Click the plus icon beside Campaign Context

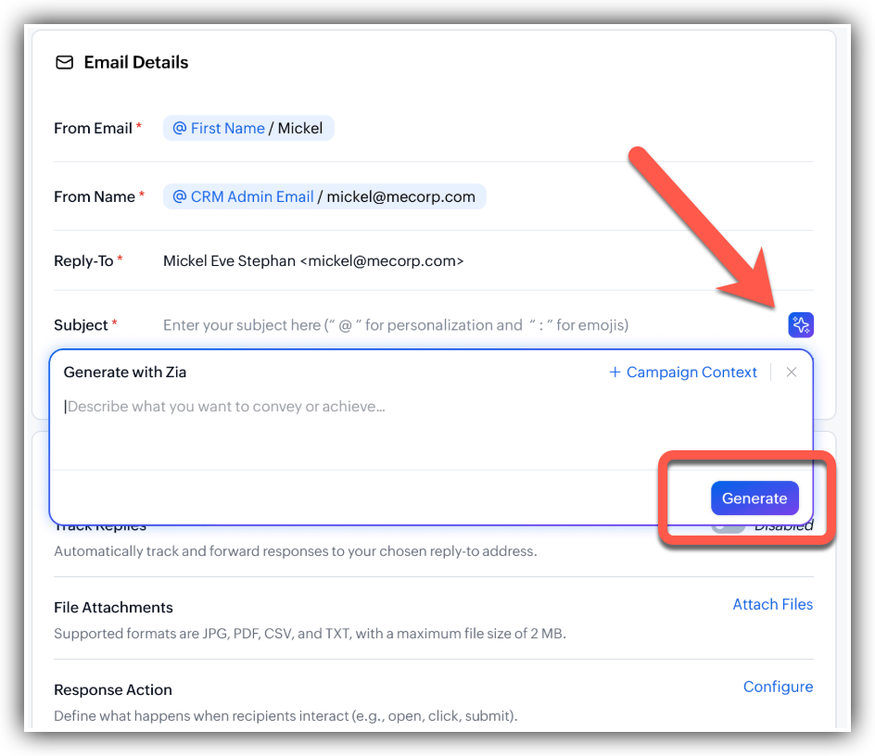click(615, 372)
